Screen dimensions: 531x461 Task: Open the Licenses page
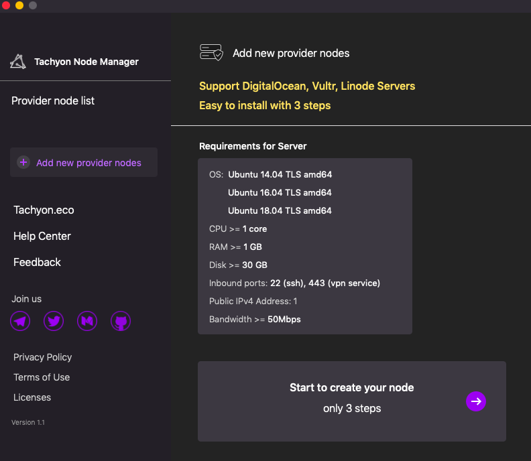(32, 397)
